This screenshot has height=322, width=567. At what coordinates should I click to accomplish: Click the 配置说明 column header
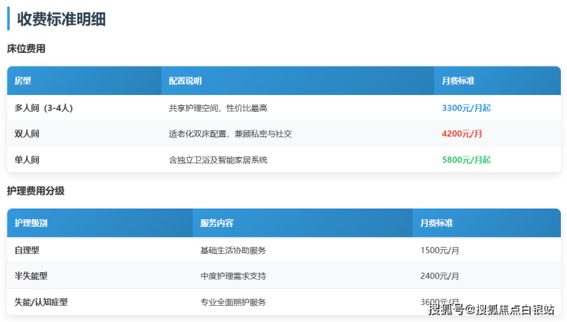coord(185,80)
